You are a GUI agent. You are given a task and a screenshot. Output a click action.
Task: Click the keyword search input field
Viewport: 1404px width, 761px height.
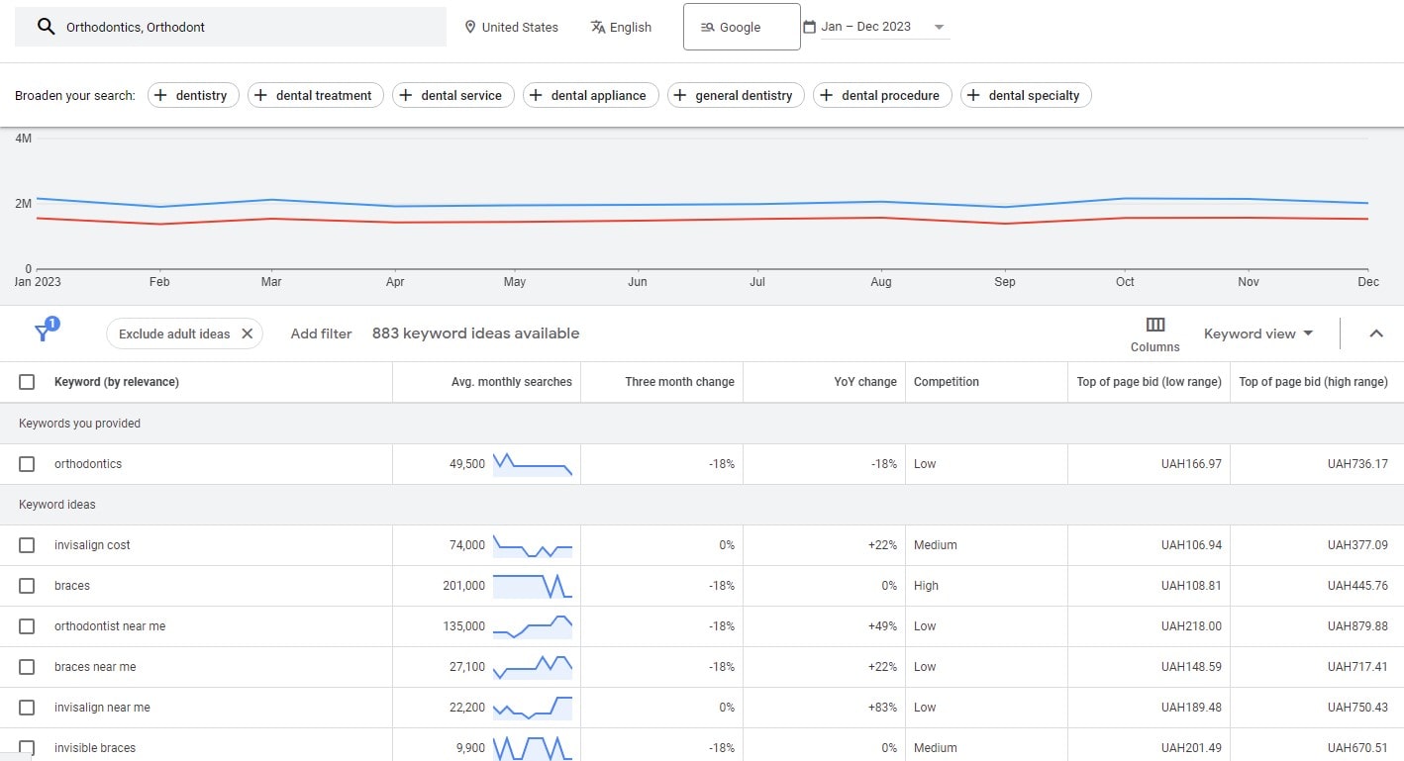230,27
